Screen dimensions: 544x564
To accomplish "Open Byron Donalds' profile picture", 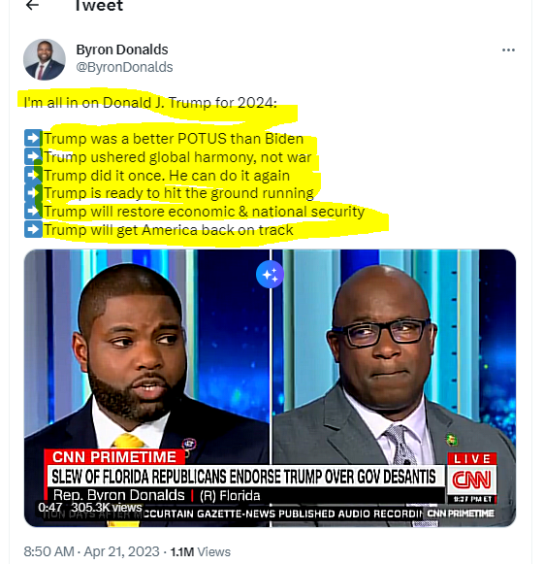I will coord(45,59).
